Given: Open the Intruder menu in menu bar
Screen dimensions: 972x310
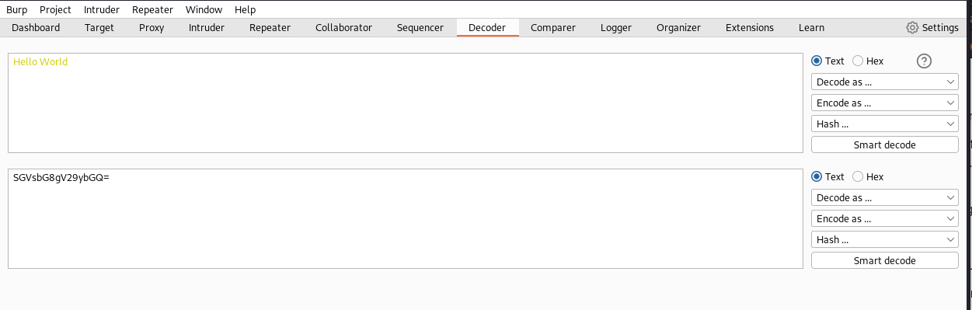Looking at the screenshot, I should click(102, 9).
